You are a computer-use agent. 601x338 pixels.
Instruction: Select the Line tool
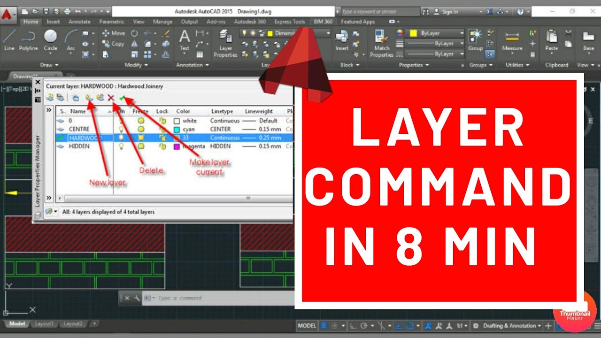coord(9,39)
